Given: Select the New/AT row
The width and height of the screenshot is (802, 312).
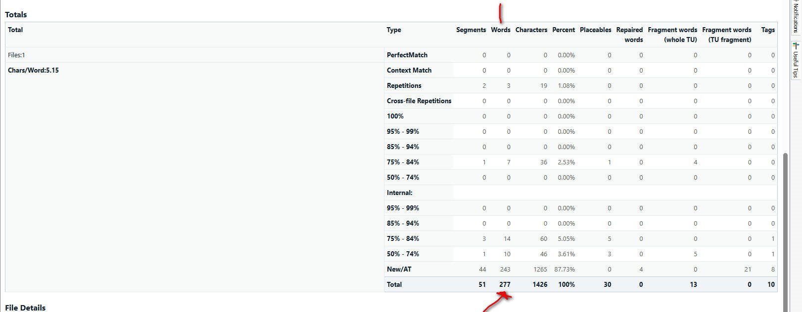Looking at the screenshot, I should click(x=399, y=269).
